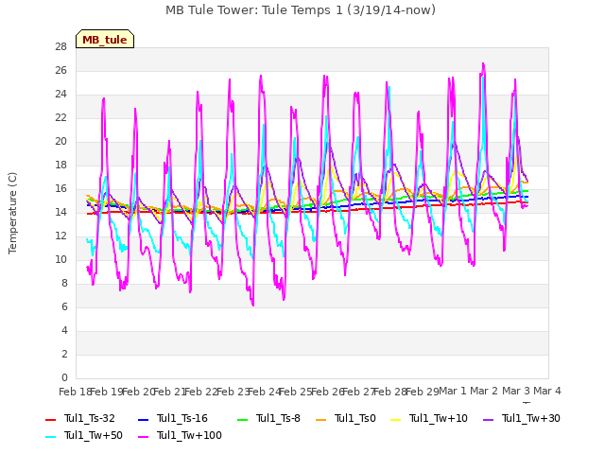The height and width of the screenshot is (454, 605).
Task: Click the 6 y-axis tick label
Action: 64,306
